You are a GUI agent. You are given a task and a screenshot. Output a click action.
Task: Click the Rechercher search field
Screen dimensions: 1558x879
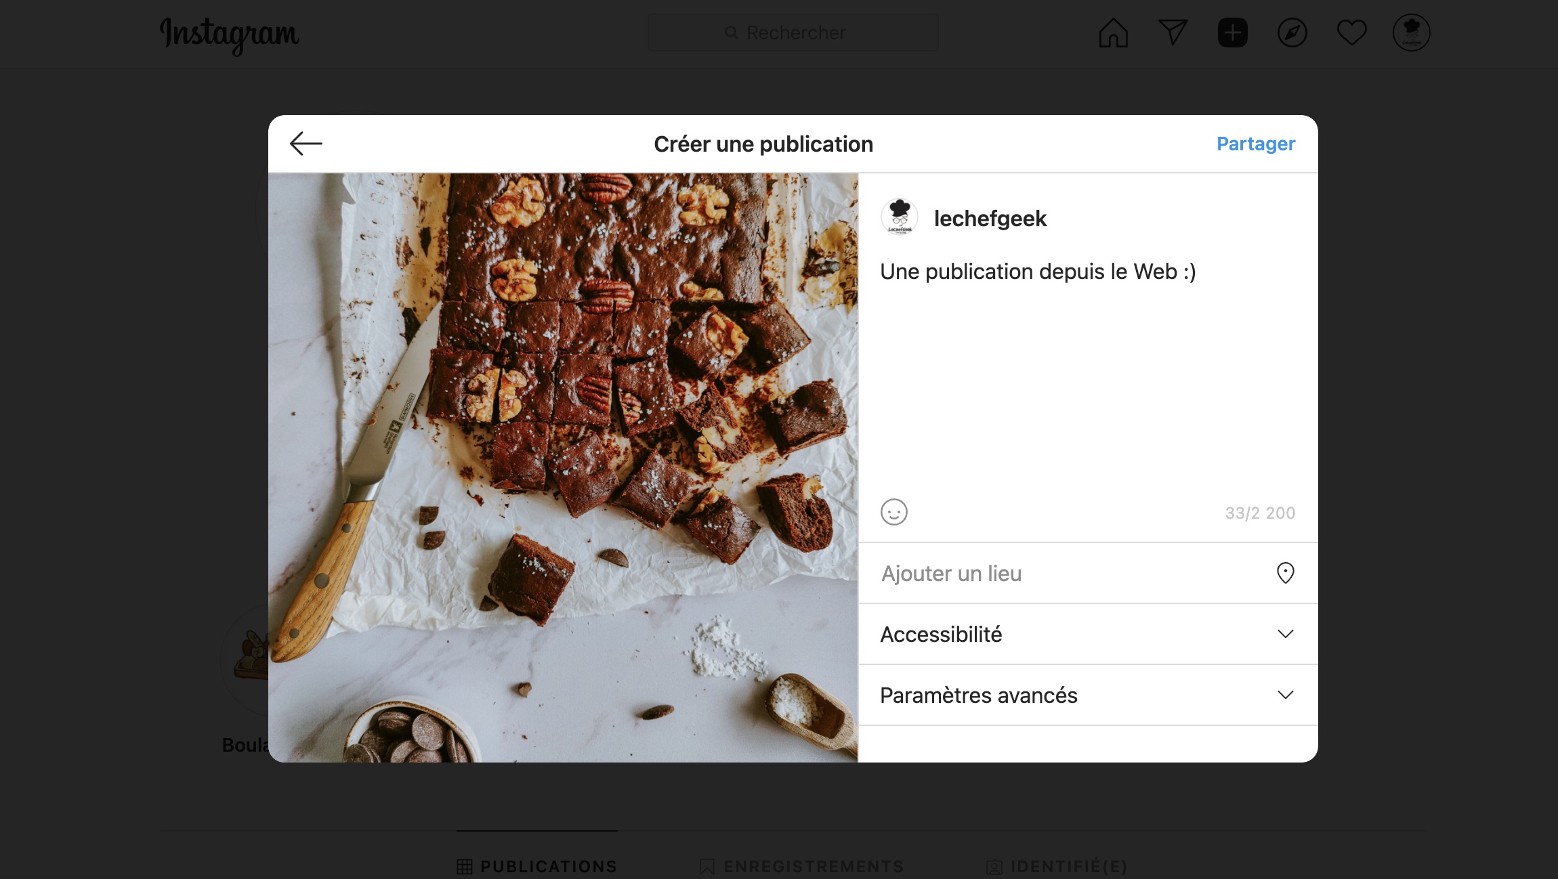(x=793, y=33)
